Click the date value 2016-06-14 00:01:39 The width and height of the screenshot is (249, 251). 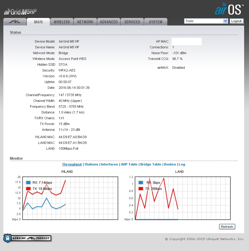74,88
